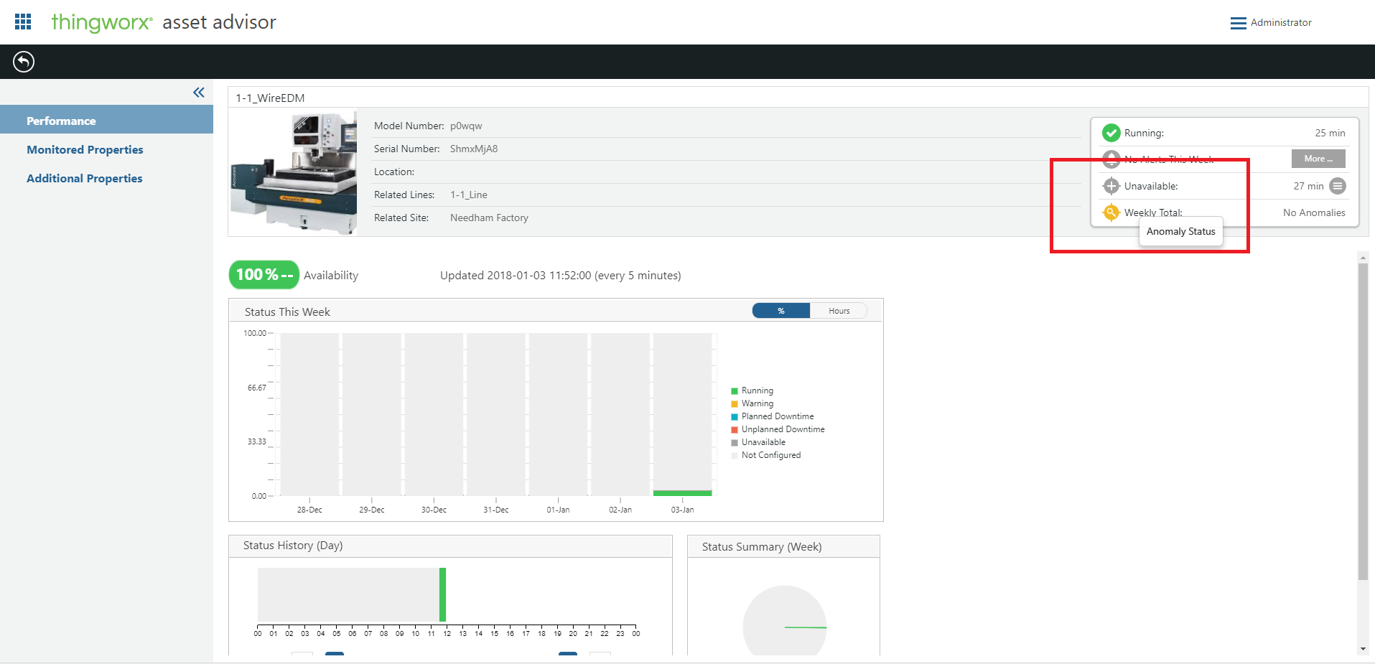Click the More ... button
Image resolution: width=1375 pixels, height=664 pixels.
point(1318,159)
